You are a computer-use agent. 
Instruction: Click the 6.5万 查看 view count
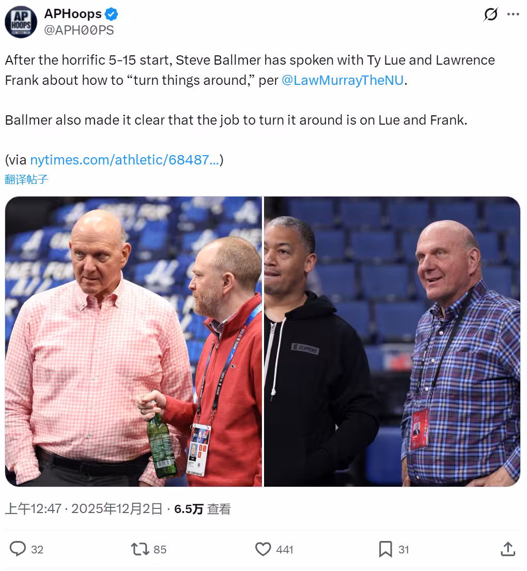202,509
